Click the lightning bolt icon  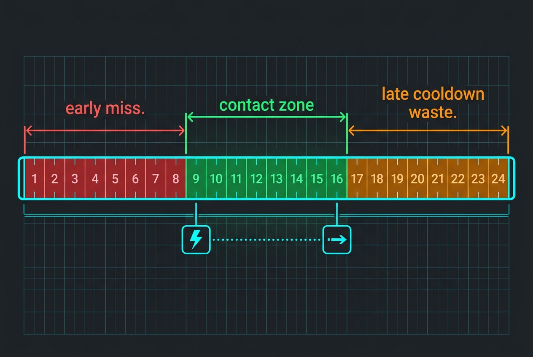pos(196,240)
